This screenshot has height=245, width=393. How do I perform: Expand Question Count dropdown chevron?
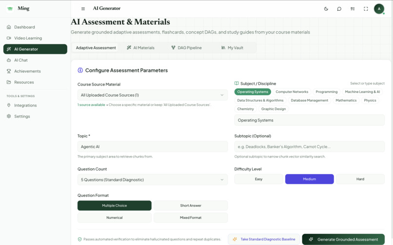pos(222,180)
